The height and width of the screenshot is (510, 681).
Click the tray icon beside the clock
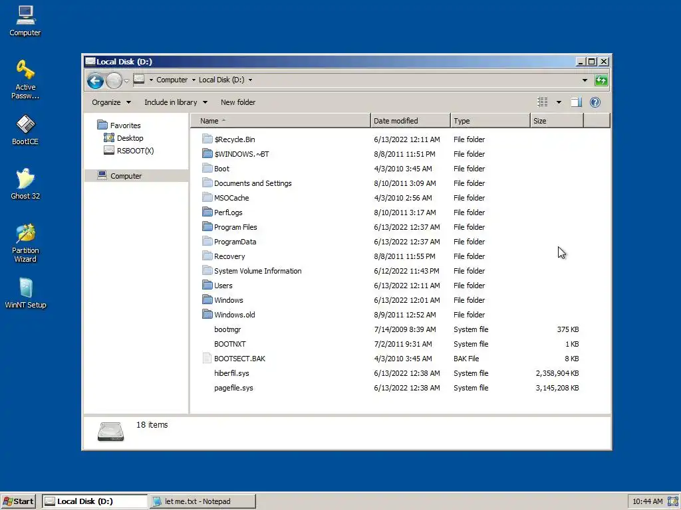672,501
